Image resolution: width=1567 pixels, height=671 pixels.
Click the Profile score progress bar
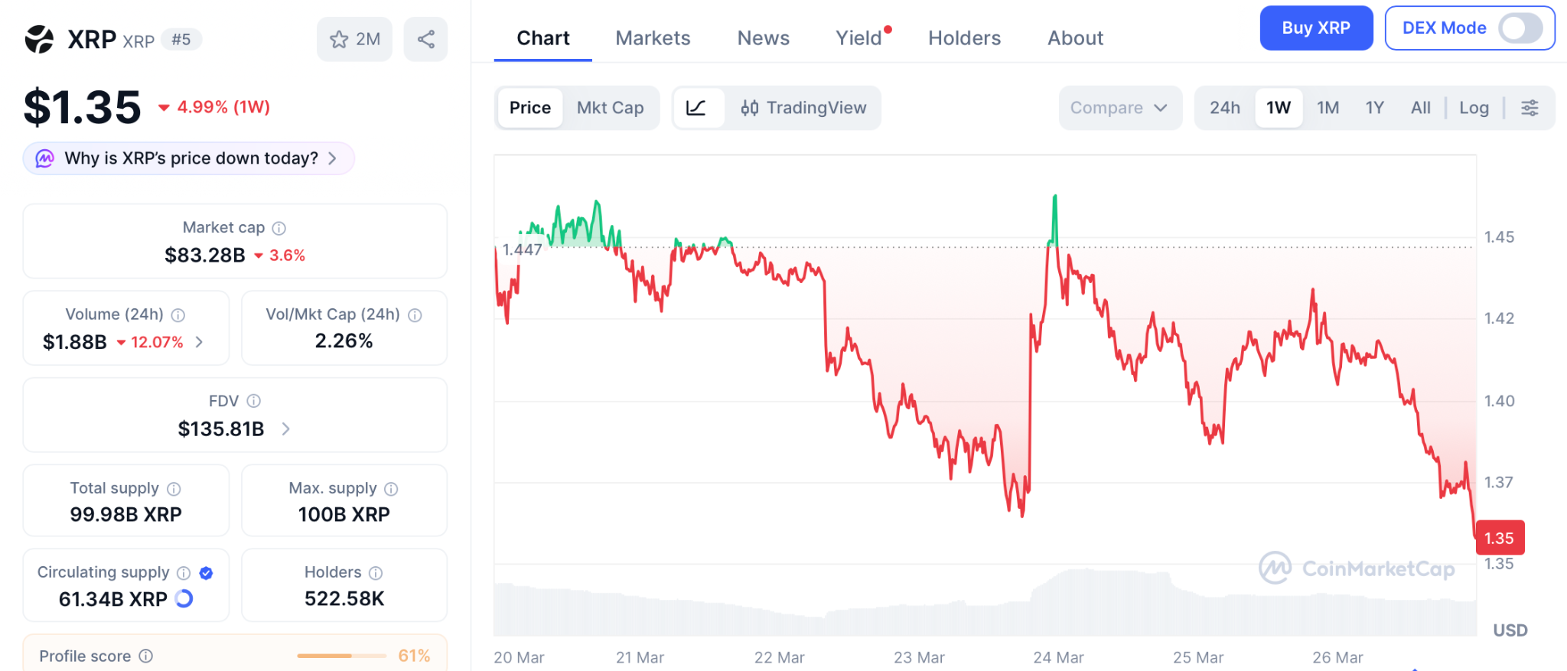click(x=341, y=656)
